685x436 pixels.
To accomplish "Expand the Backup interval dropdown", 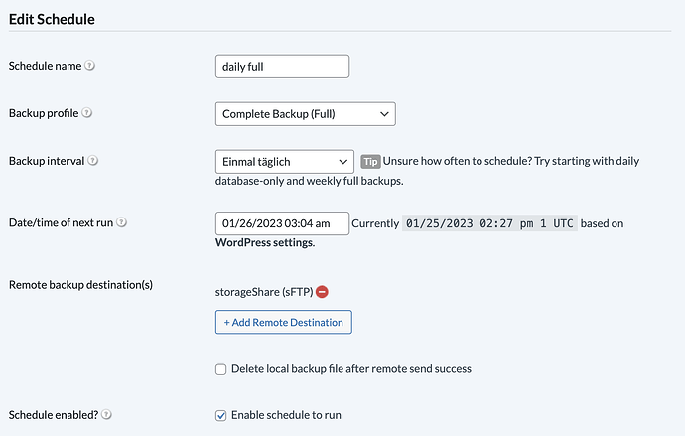I will (x=284, y=161).
